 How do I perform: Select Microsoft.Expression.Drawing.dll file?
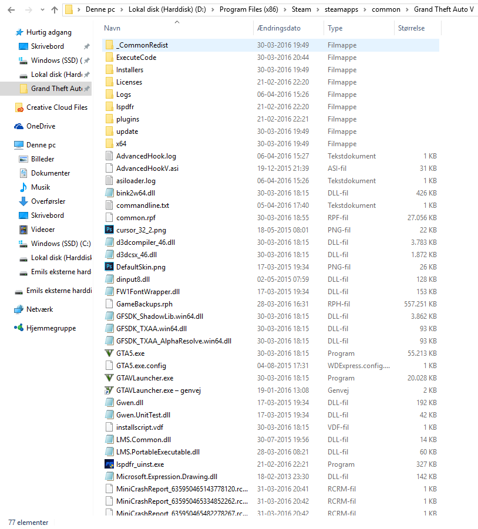click(x=167, y=477)
